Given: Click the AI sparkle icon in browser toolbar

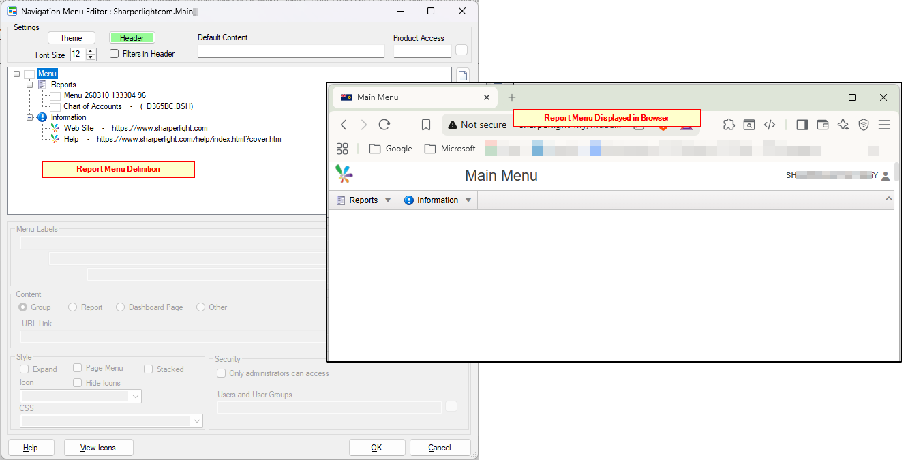Looking at the screenshot, I should (x=843, y=125).
